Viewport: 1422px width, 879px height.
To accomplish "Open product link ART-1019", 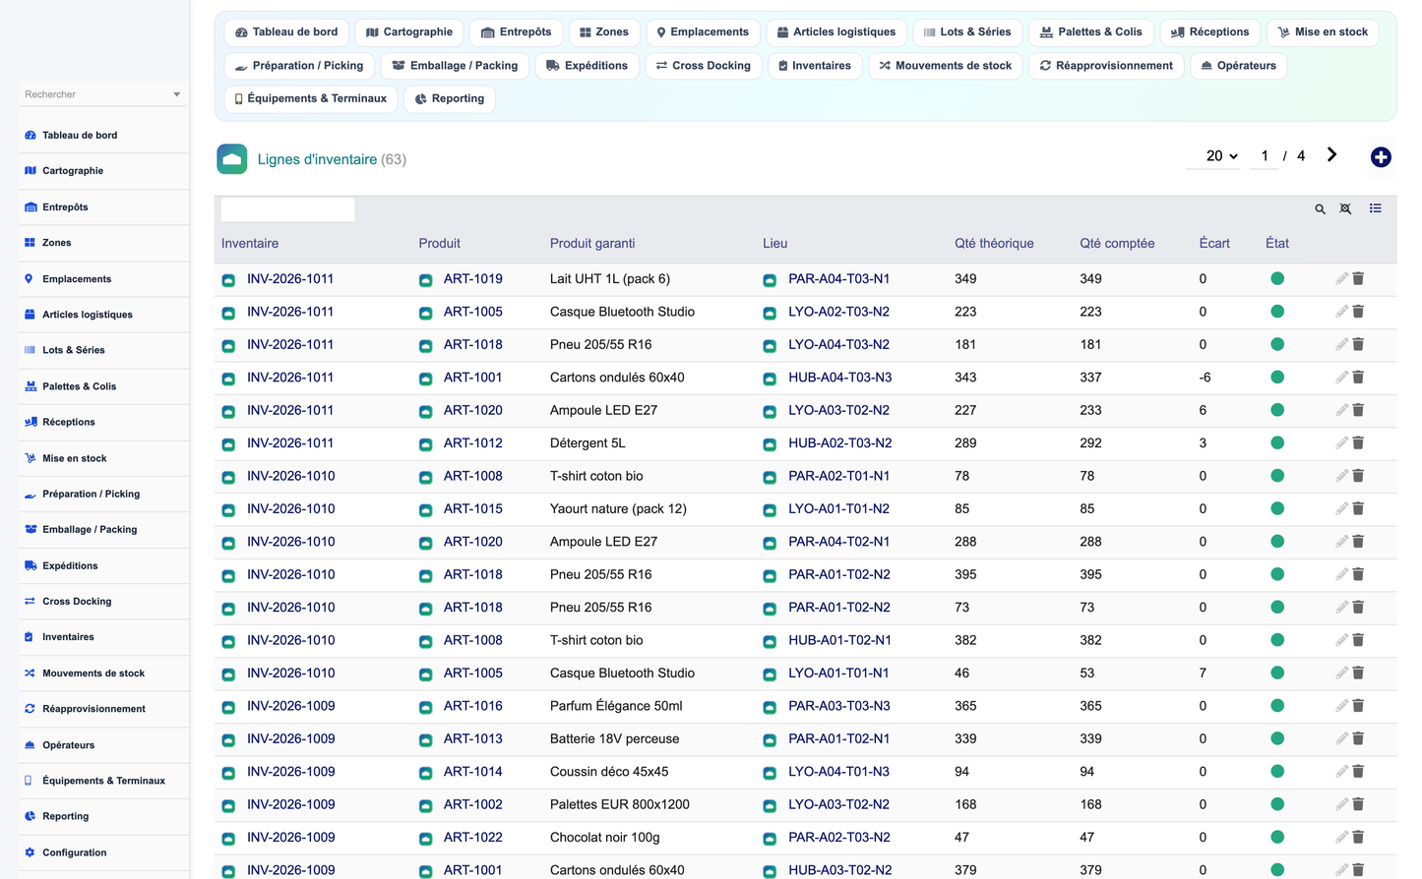I will tap(473, 279).
